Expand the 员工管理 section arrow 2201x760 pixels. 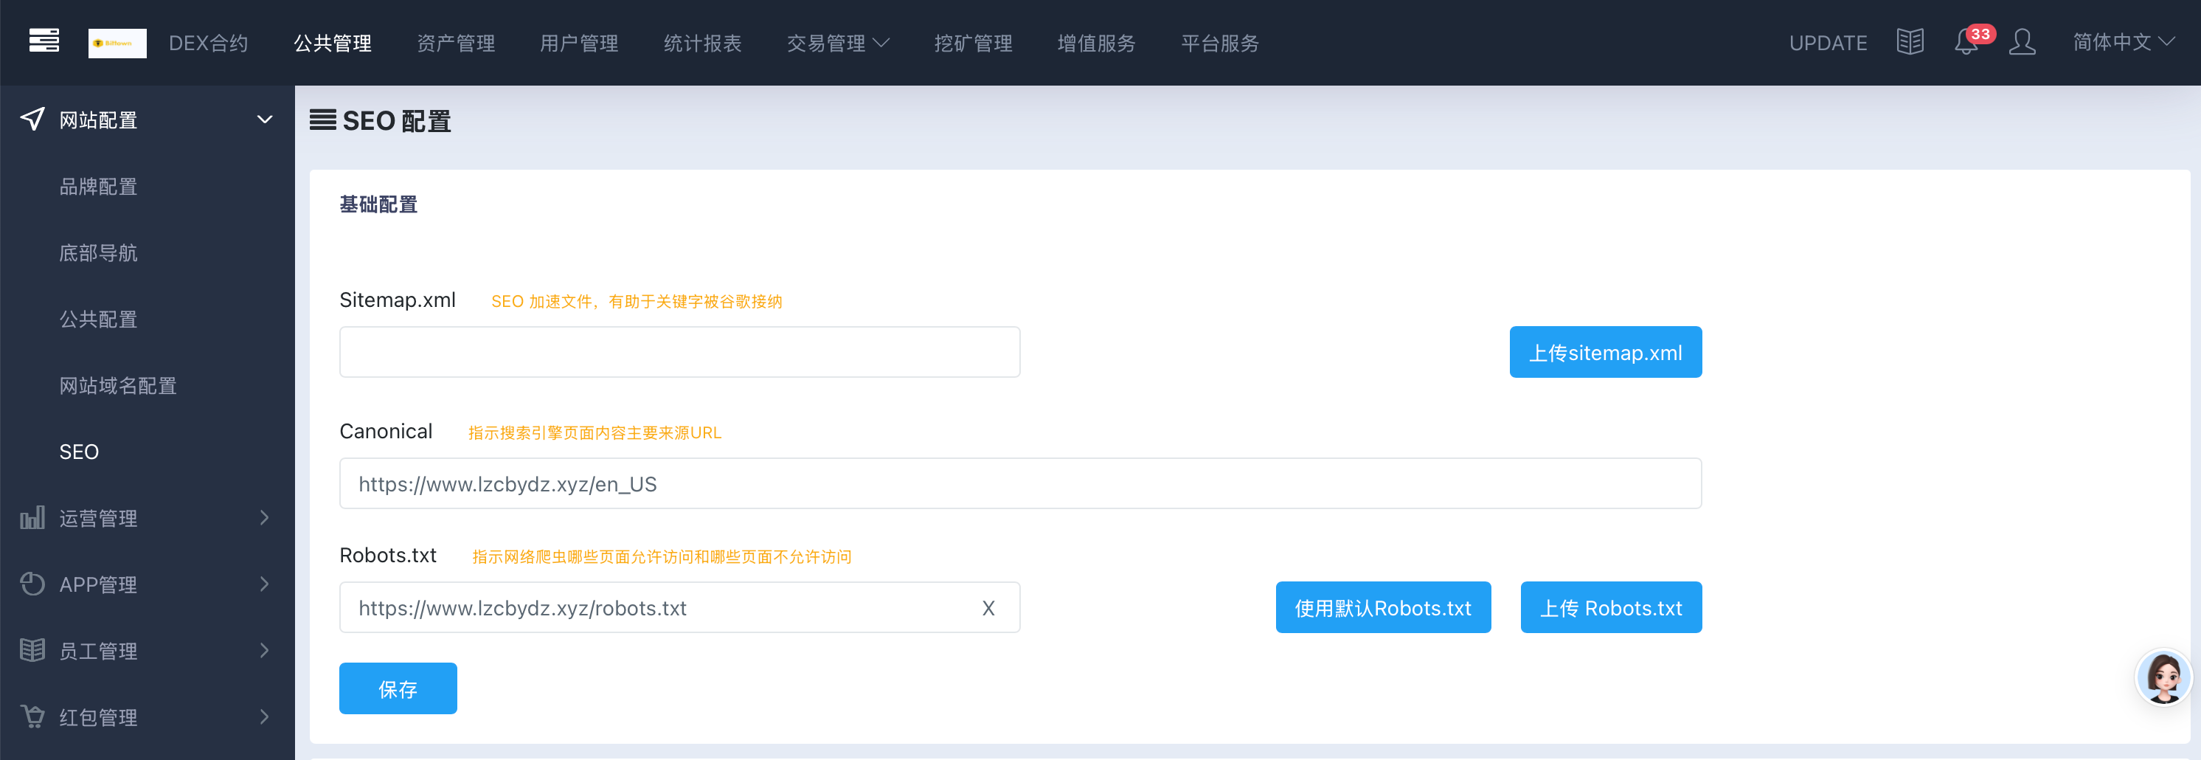pos(265,651)
